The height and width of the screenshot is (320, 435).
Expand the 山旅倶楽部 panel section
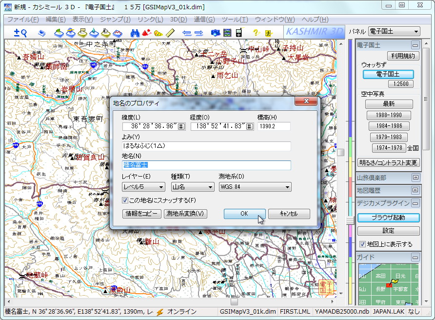coord(415,178)
